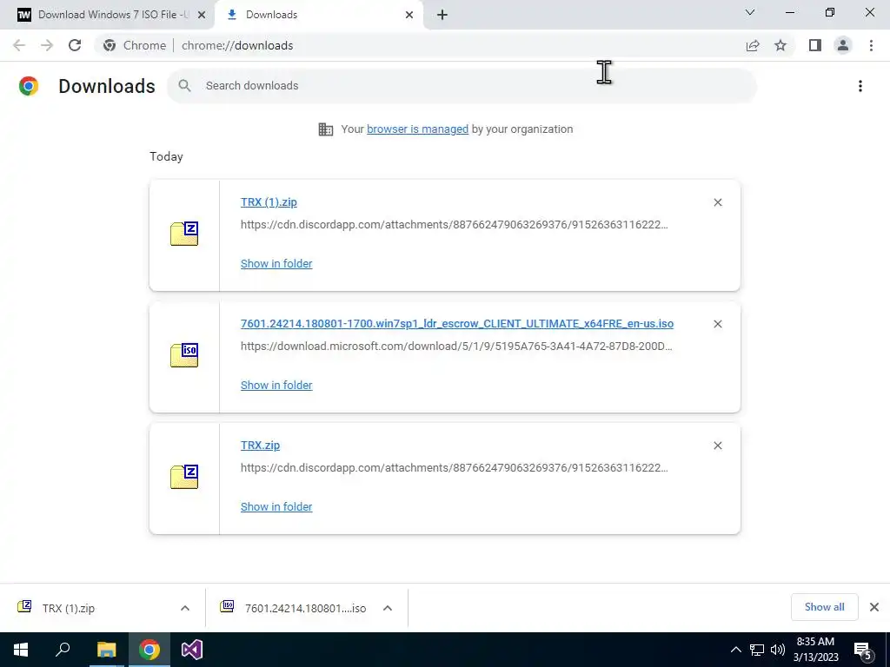Image resolution: width=890 pixels, height=667 pixels.
Task: Go back using the browser back arrow
Action: tap(19, 45)
